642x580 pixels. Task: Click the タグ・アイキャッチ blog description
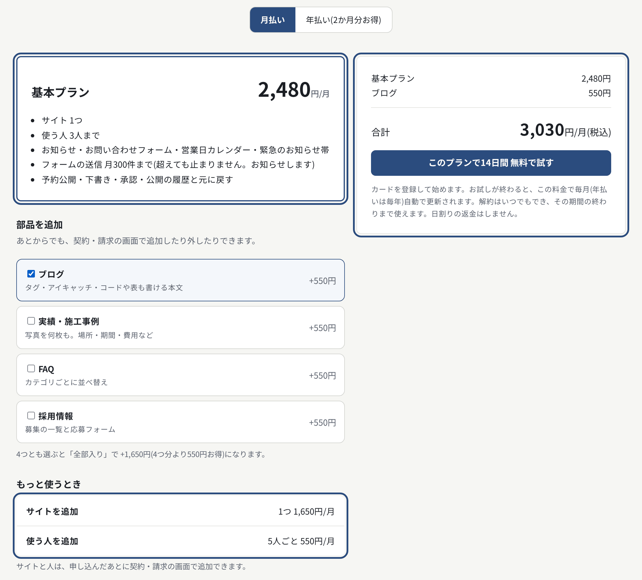point(104,287)
